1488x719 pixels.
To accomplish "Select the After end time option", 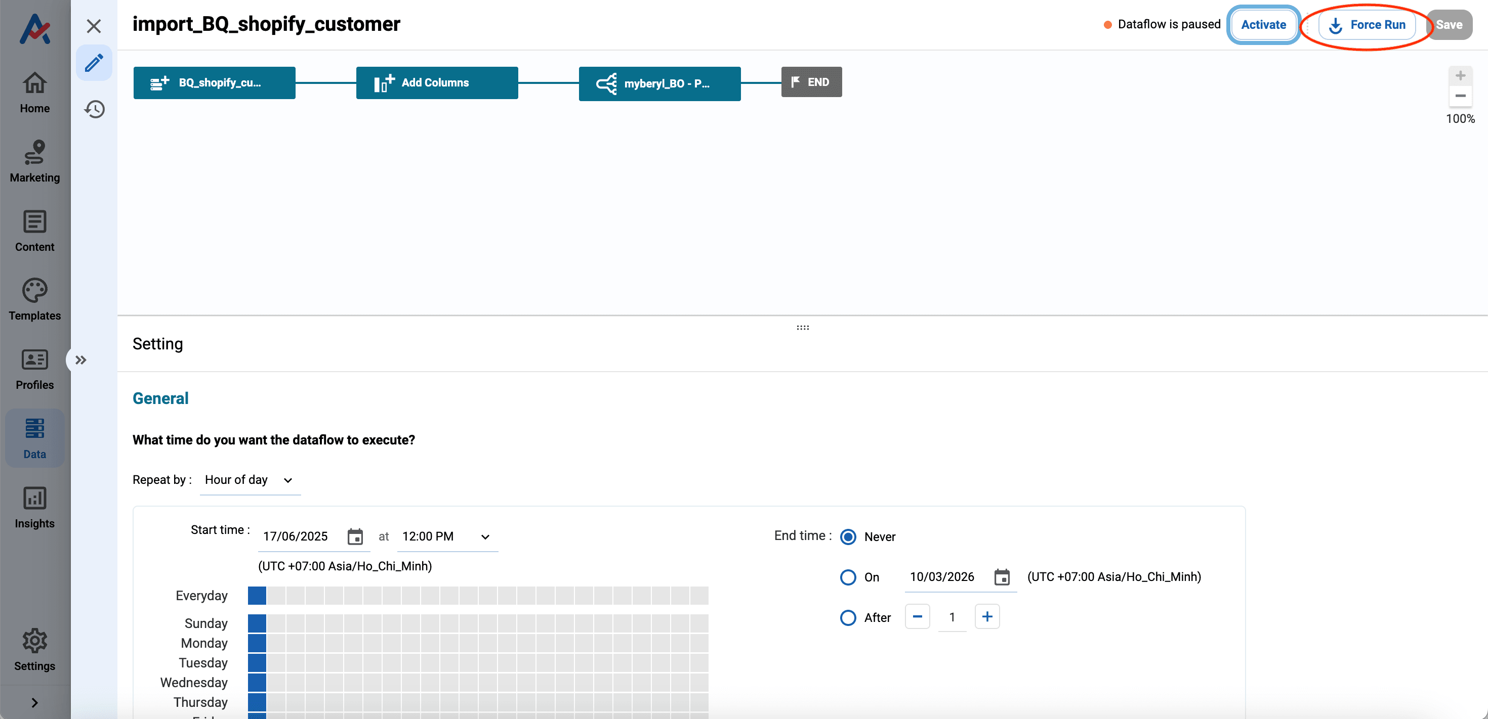I will click(848, 617).
